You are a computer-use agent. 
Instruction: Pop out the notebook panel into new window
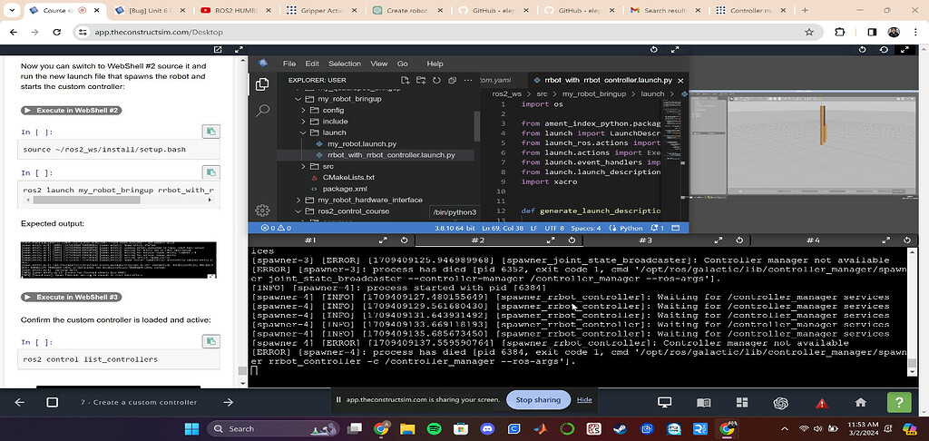point(218,50)
